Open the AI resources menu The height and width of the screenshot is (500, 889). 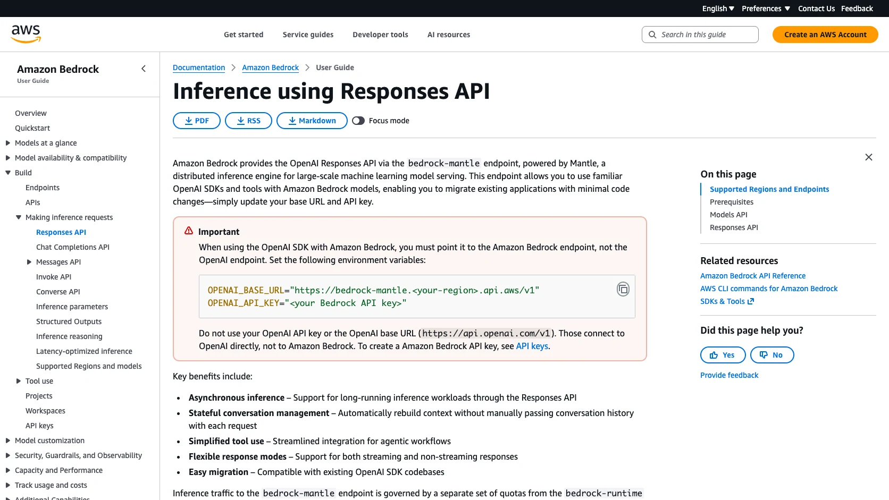(x=449, y=35)
